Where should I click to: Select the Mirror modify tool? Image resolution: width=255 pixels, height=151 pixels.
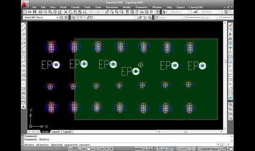coord(230,34)
